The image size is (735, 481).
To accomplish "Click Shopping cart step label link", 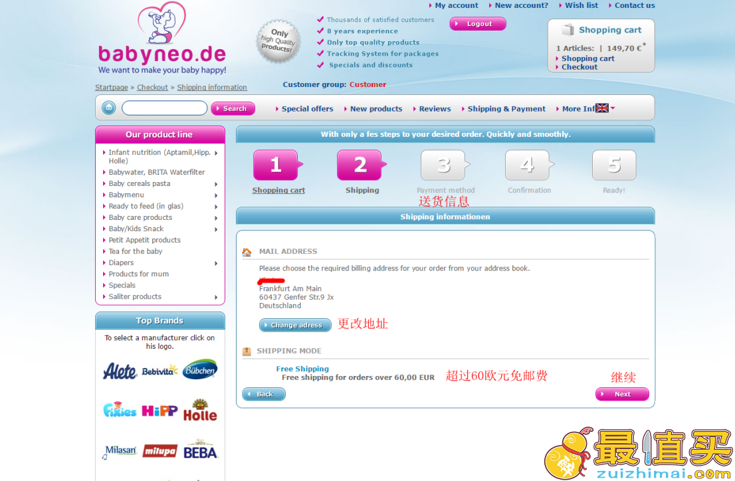I will 278,190.
